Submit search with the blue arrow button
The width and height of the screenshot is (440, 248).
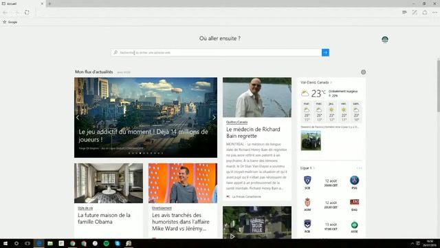(x=325, y=52)
